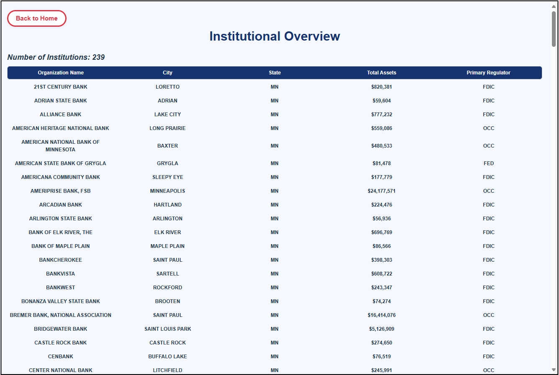The width and height of the screenshot is (559, 375).
Task: Select BANK OF MAPLE PLAIN
Action: coord(61,246)
